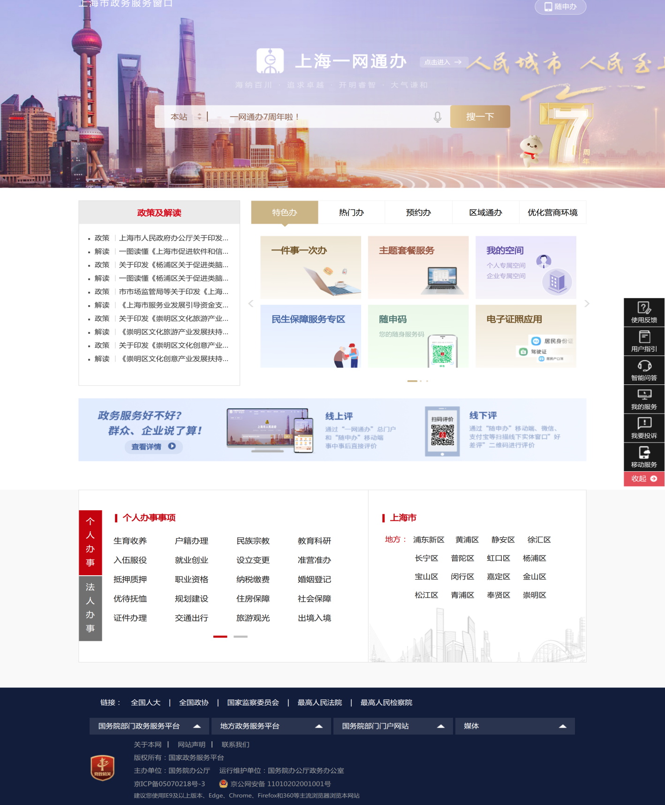
Task: Expand the 媒体 dropdown
Action: pyautogui.click(x=515, y=726)
